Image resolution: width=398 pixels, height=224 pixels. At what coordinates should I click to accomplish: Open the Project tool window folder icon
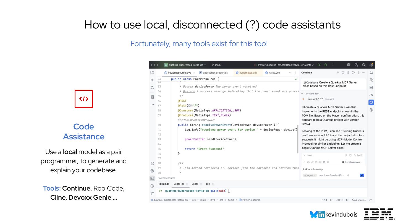[x=152, y=72]
